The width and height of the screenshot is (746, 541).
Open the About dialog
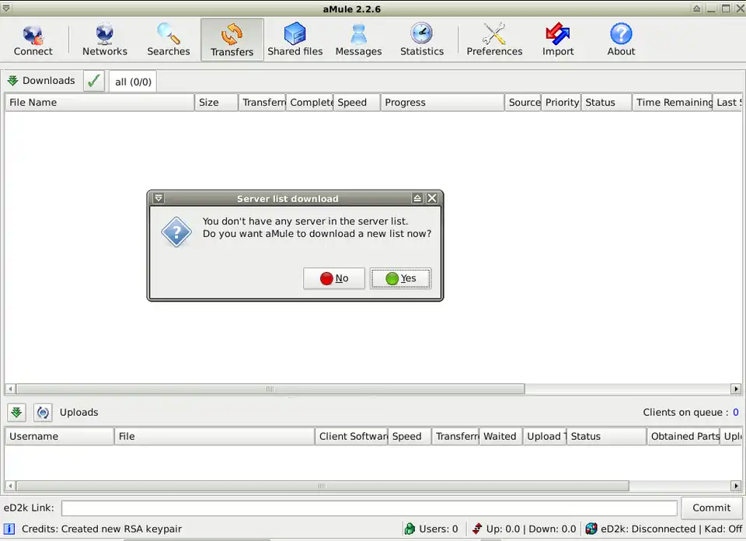(621, 40)
